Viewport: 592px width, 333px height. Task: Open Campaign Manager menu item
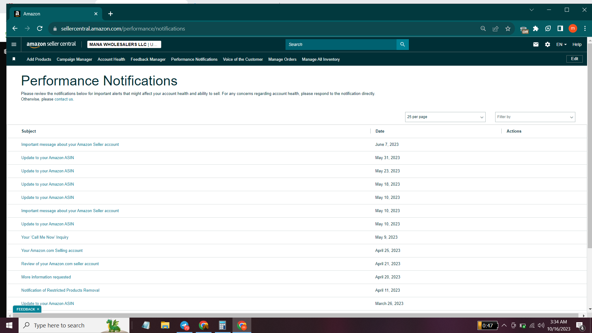pos(74,59)
